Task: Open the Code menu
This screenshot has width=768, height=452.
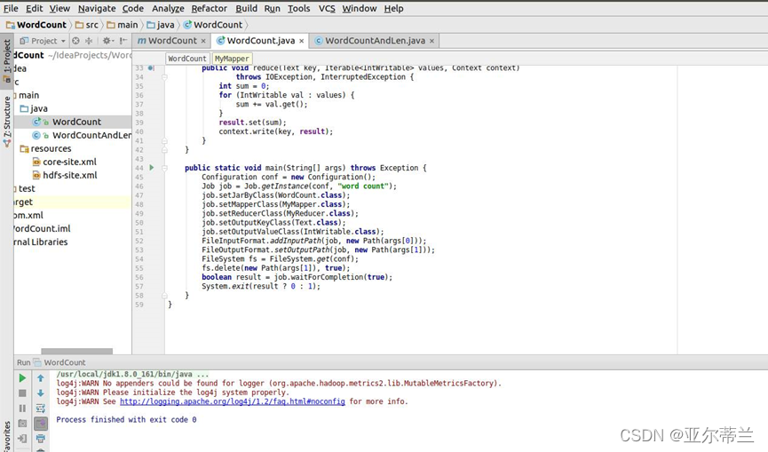Action: click(132, 8)
